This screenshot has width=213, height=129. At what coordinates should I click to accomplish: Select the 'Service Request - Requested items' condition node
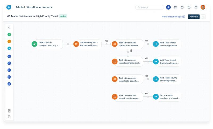coord(87,44)
